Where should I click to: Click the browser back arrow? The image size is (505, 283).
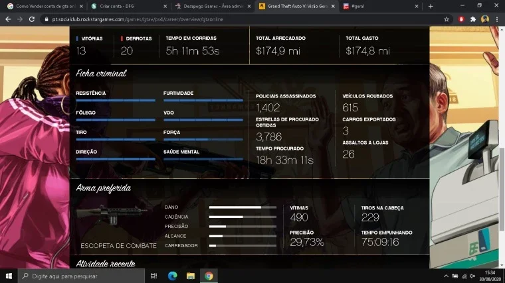tap(8, 19)
